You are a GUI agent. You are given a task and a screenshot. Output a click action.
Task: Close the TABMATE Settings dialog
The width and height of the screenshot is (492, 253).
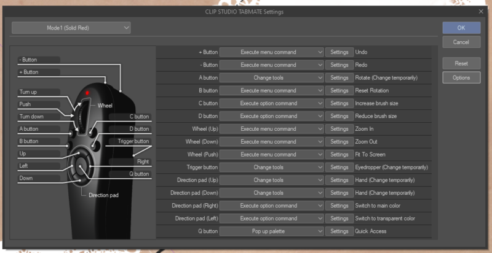pyautogui.click(x=481, y=12)
